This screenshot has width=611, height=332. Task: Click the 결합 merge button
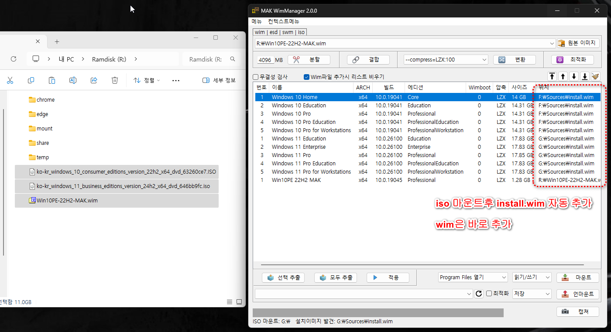(368, 60)
